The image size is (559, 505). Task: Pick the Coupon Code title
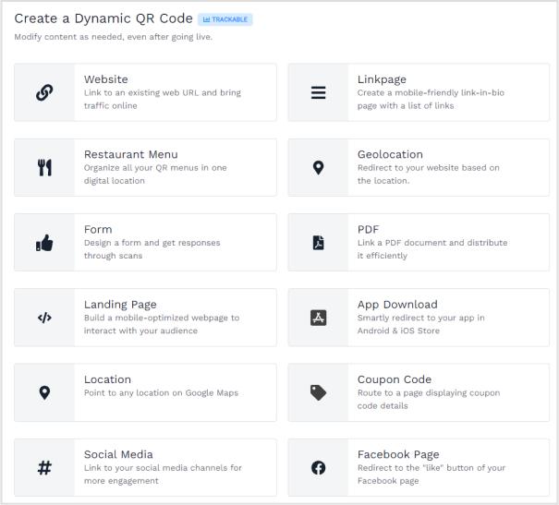click(395, 379)
